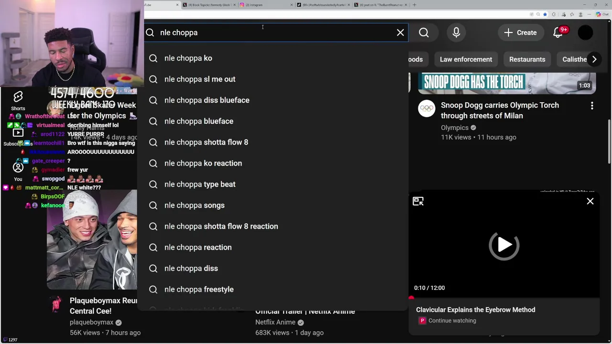Open more options for Snoop Dogg video
The image size is (612, 344).
pos(592,106)
